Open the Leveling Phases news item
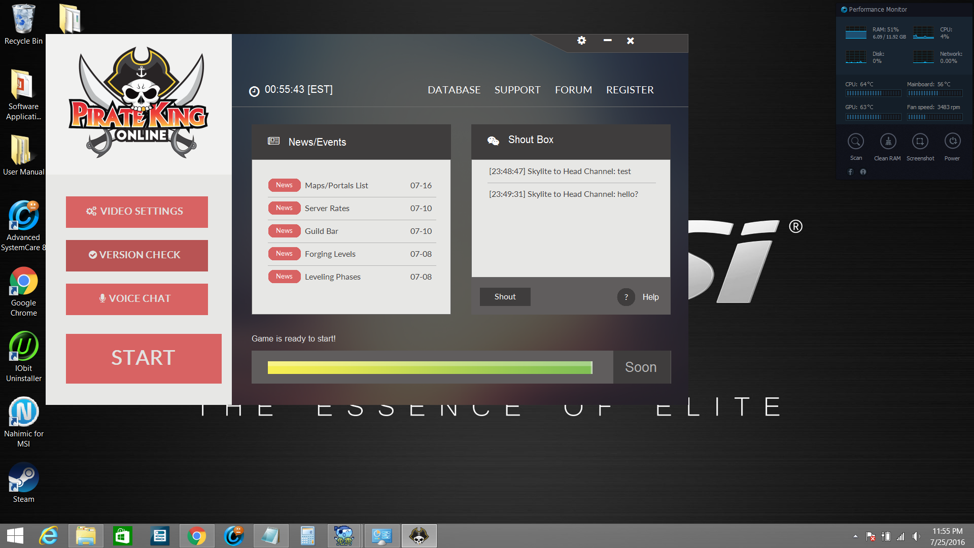Screen dimensions: 974x548 point(352,277)
